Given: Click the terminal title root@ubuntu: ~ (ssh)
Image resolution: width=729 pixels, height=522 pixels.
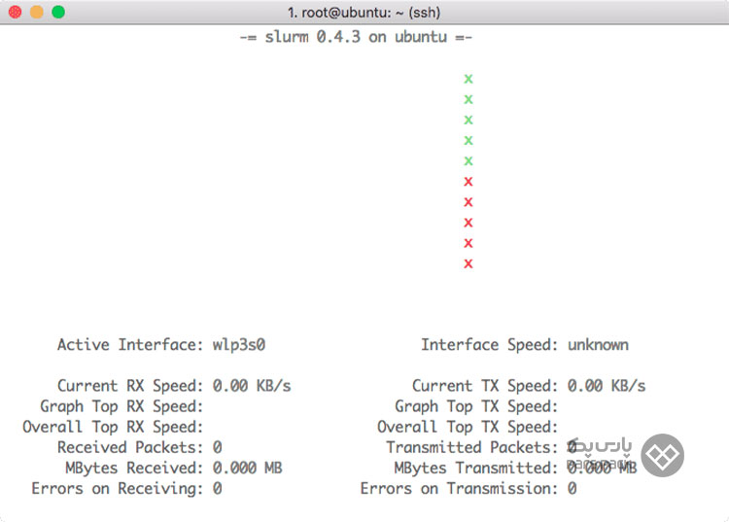Looking at the screenshot, I should 364,12.
